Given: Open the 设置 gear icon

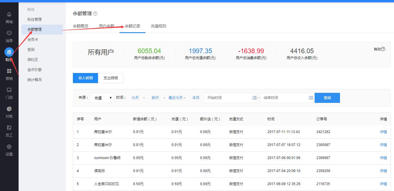Looking at the screenshot, I should click(9, 147).
